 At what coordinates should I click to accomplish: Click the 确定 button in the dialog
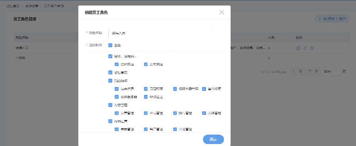213,139
